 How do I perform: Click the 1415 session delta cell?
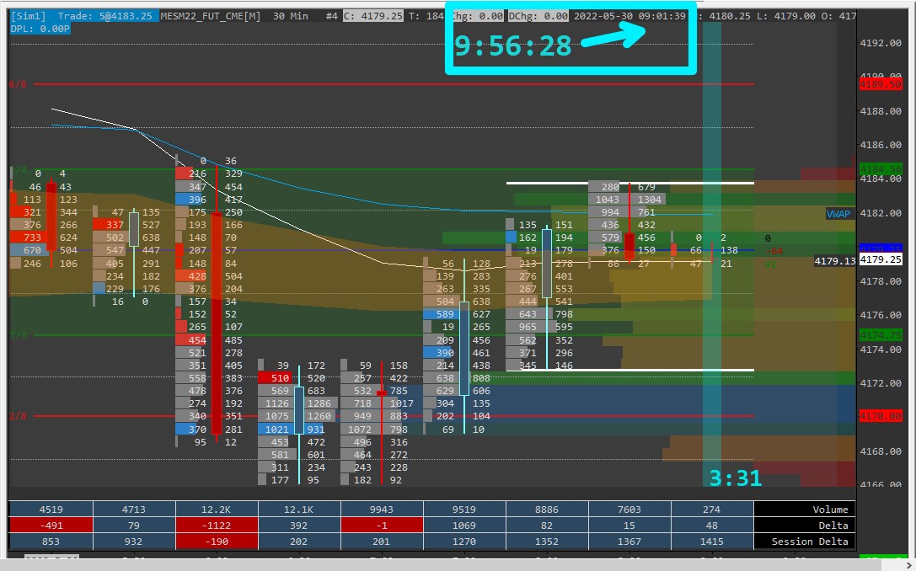click(711, 542)
